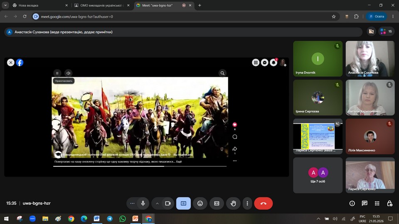Expand caption with 'Ещё' link

click(x=179, y=161)
